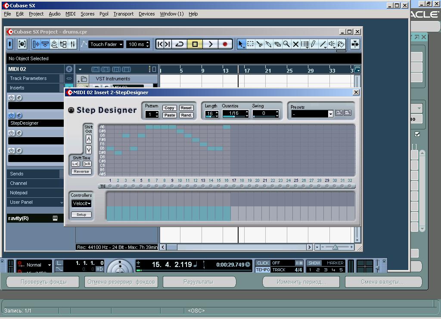
Task: Select the Zoom magnifier tool
Action: [x=286, y=44]
